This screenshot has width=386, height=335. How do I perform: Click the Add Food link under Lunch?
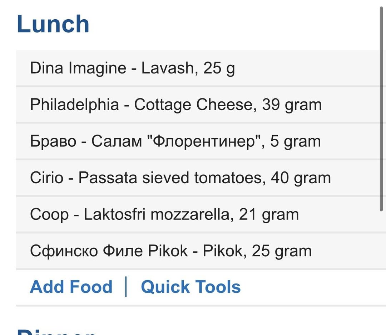click(71, 287)
